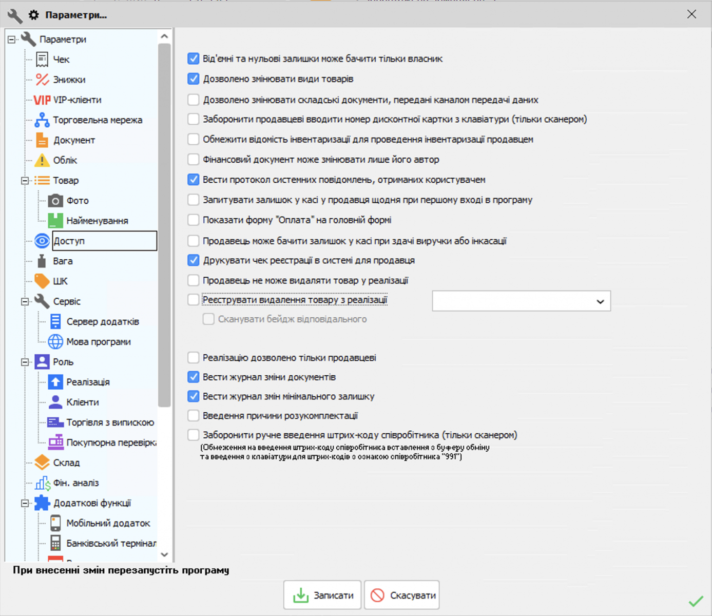The height and width of the screenshot is (616, 712).
Task: Uncheck Дозволено змінювати види товарів
Action: click(193, 79)
